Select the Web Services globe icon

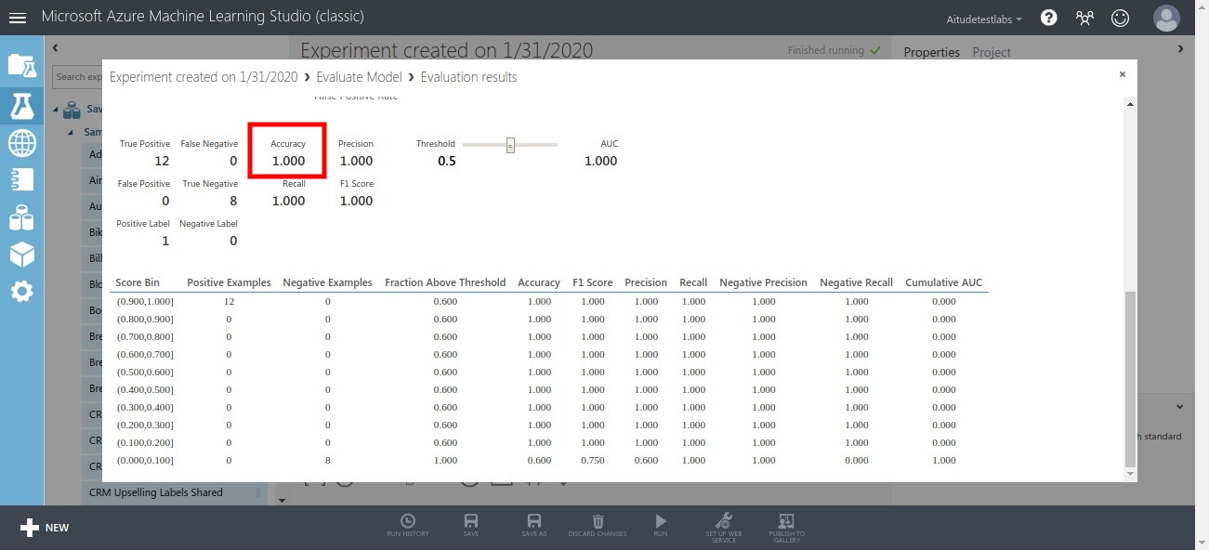pyautogui.click(x=20, y=143)
